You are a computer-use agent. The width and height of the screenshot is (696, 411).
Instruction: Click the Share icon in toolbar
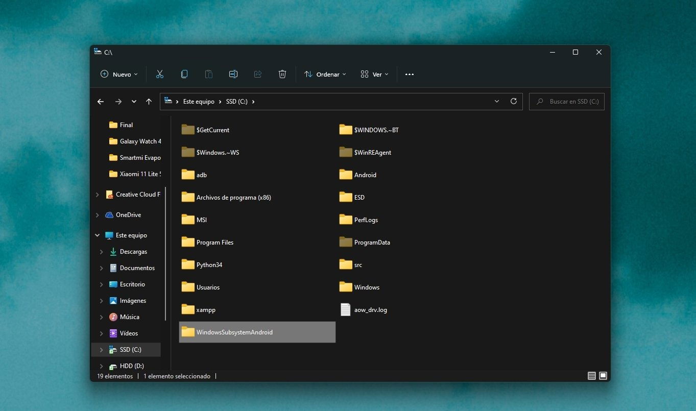pos(258,74)
